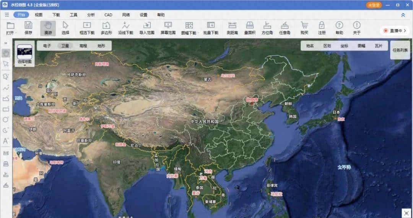This screenshot has height=218, width=413.
Task: Click the 北京市 label on map
Action: (252, 100)
